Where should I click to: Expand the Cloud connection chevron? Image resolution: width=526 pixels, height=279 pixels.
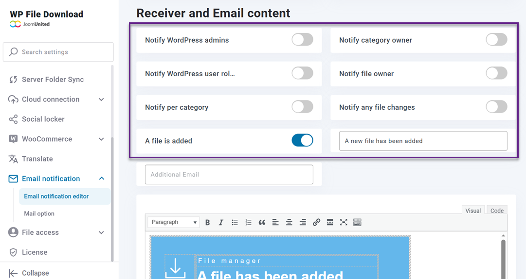click(101, 99)
